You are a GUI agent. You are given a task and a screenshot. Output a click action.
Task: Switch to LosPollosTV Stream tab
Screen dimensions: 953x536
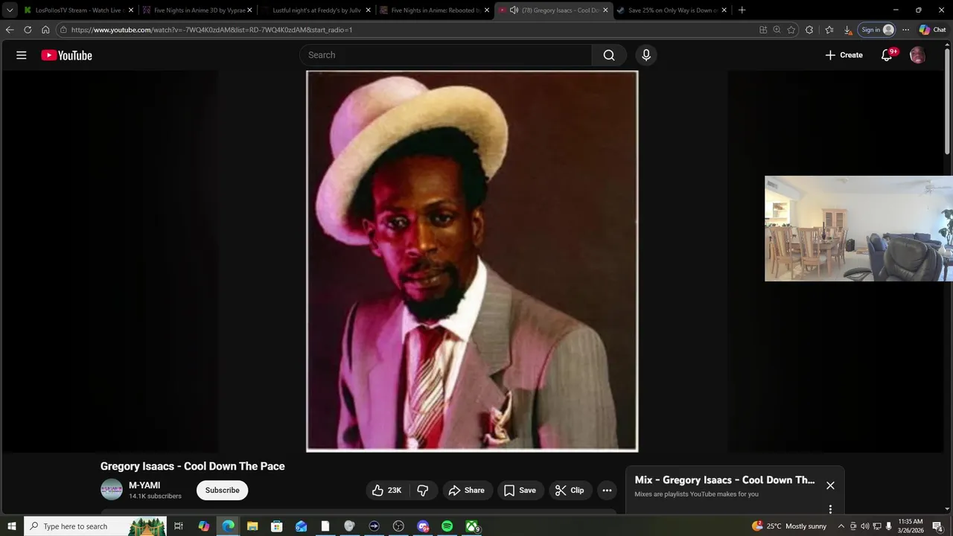point(77,10)
